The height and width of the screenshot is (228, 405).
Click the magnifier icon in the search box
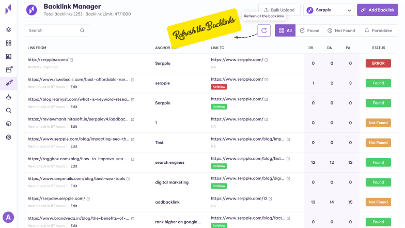tap(82, 31)
